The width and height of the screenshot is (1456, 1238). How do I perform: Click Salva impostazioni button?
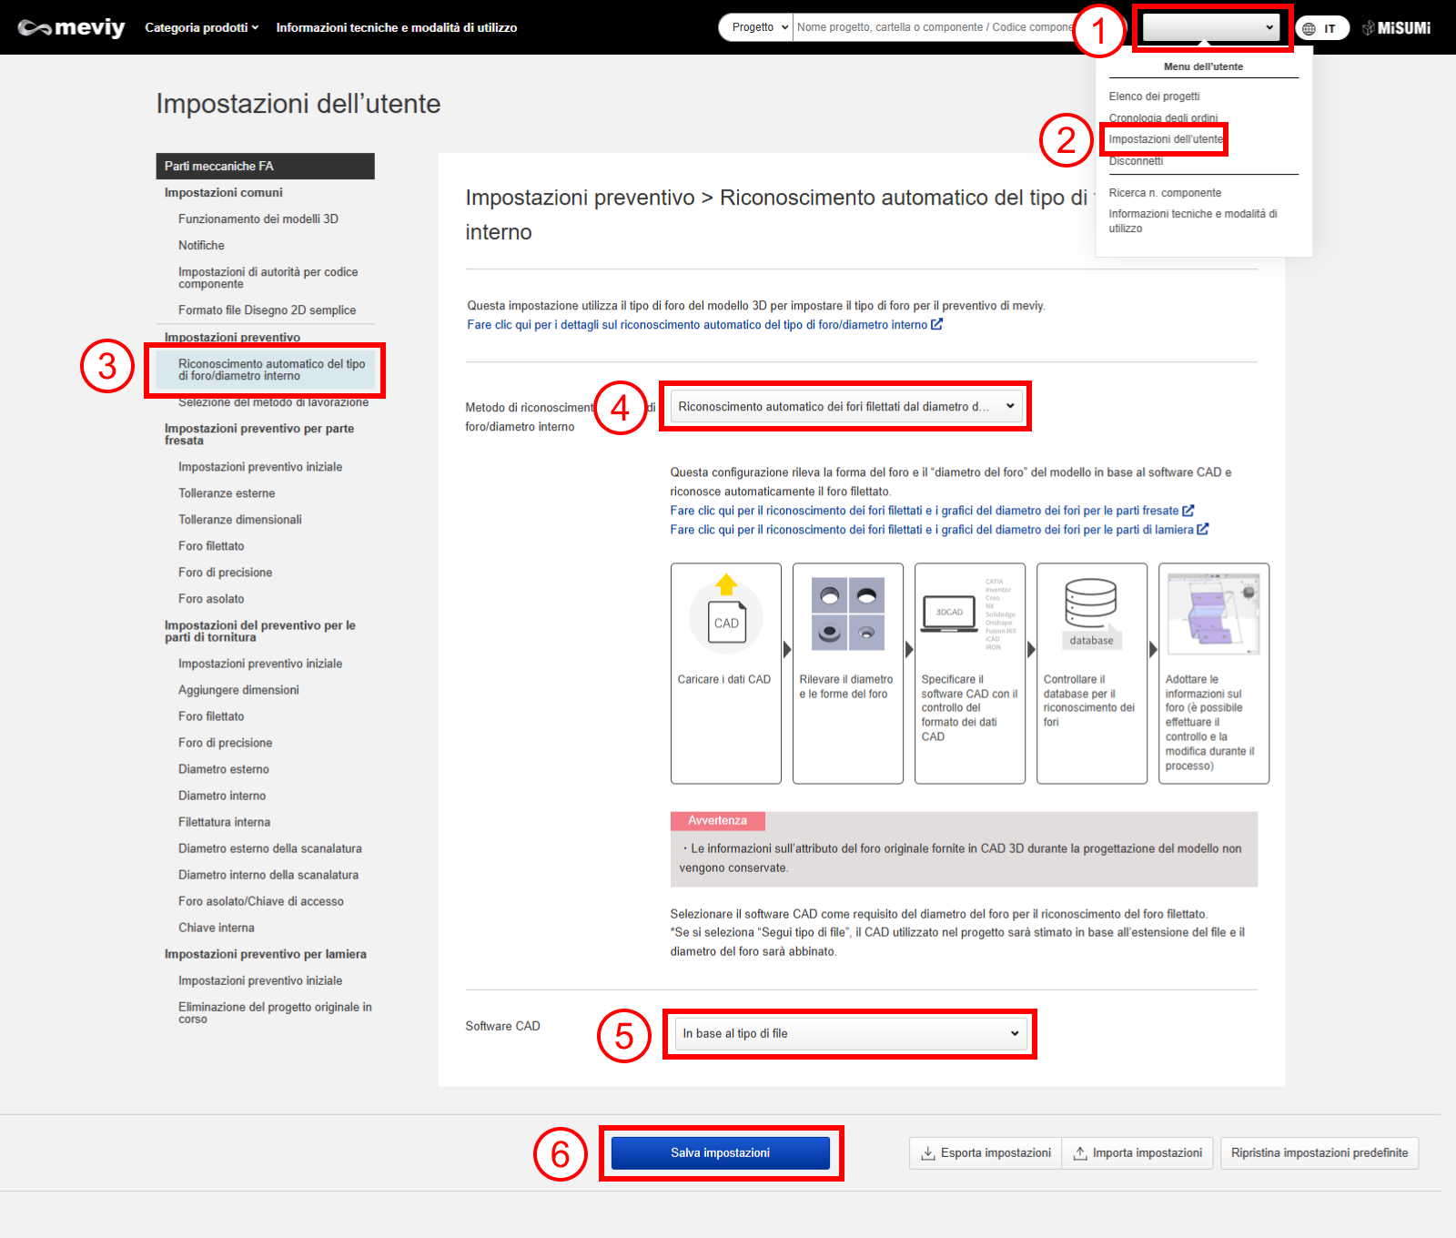click(x=720, y=1152)
